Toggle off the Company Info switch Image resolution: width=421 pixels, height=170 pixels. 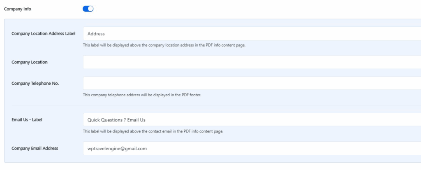click(x=88, y=9)
